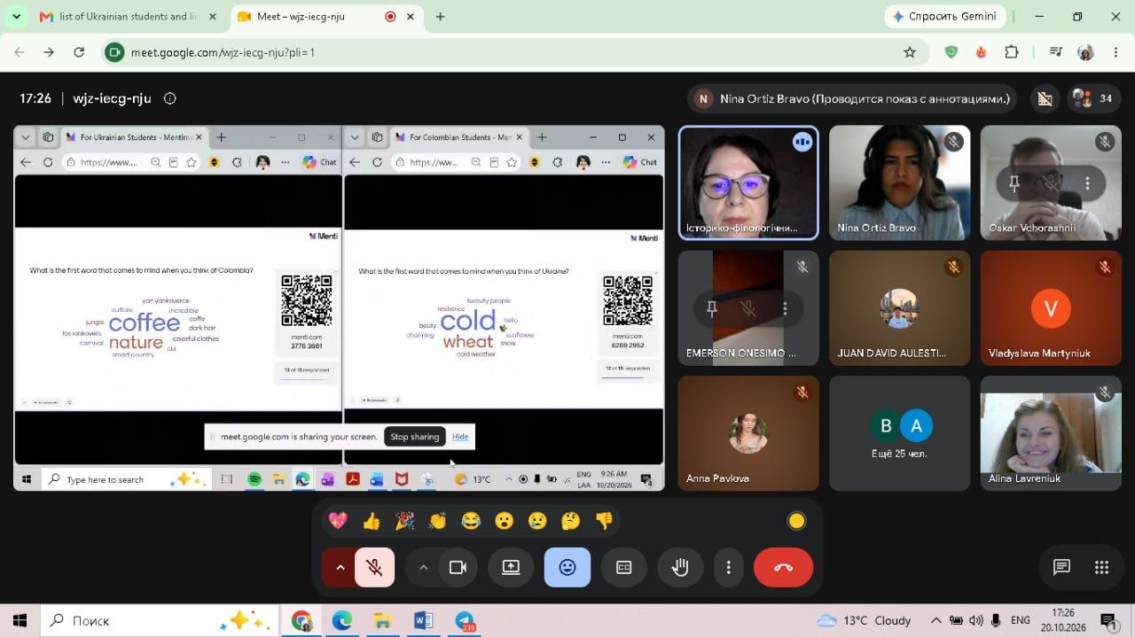This screenshot has height=637, width=1135.
Task: Send the sparkling heart reaction
Action: (338, 521)
